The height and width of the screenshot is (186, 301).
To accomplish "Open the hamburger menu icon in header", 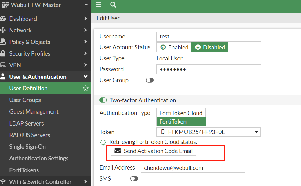I will [98, 5].
